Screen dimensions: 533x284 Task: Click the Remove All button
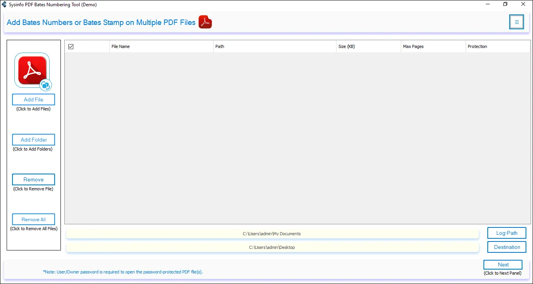click(x=33, y=219)
